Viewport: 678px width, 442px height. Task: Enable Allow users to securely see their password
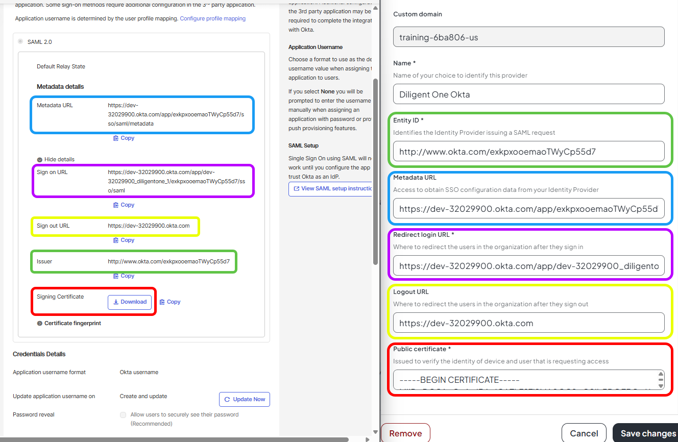click(x=123, y=415)
